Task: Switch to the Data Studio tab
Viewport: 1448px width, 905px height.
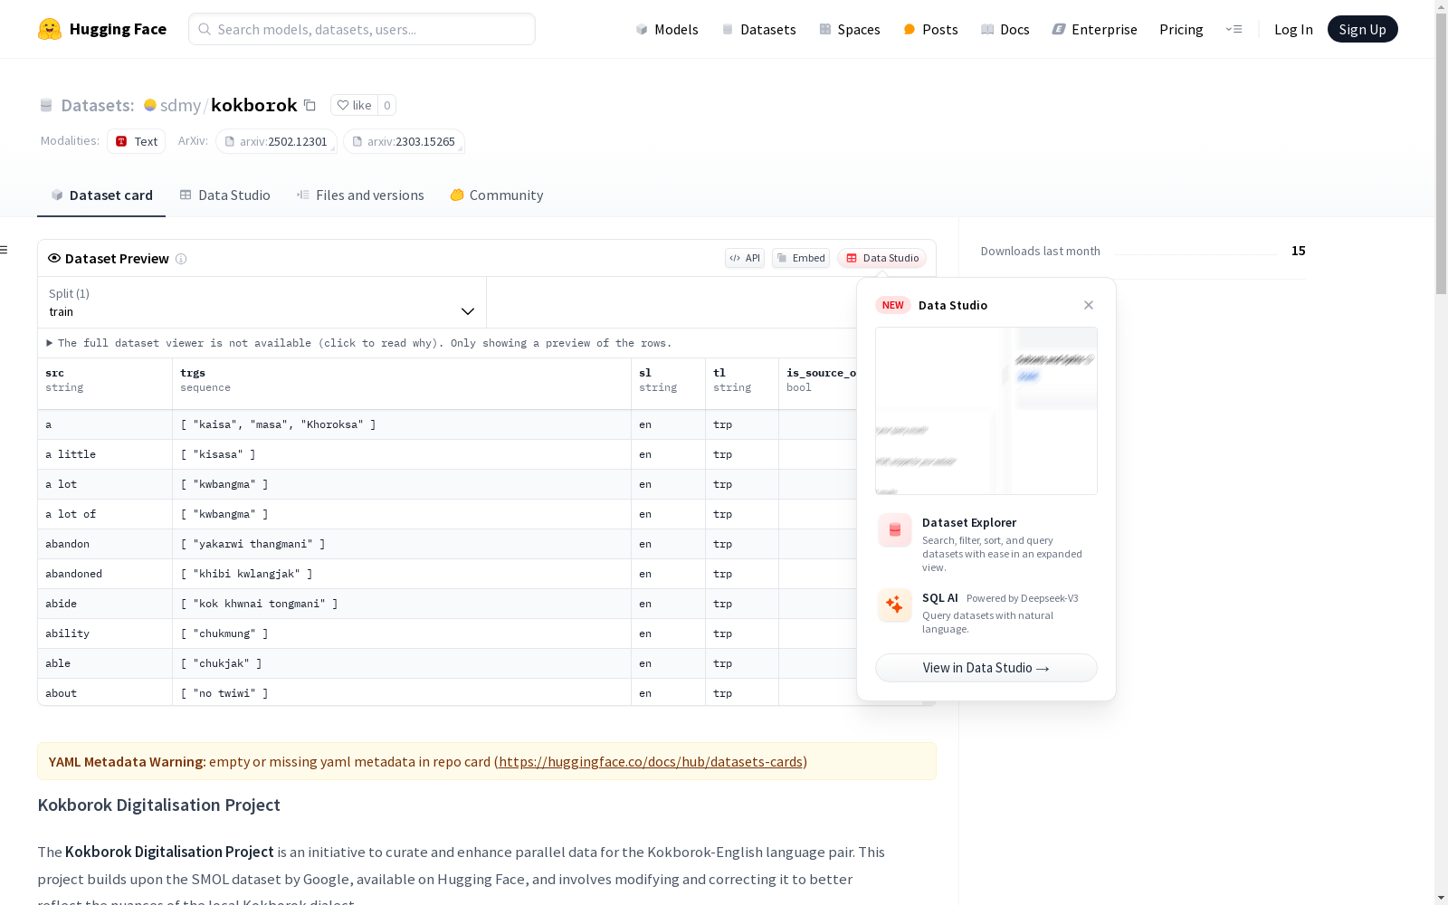Action: [224, 195]
